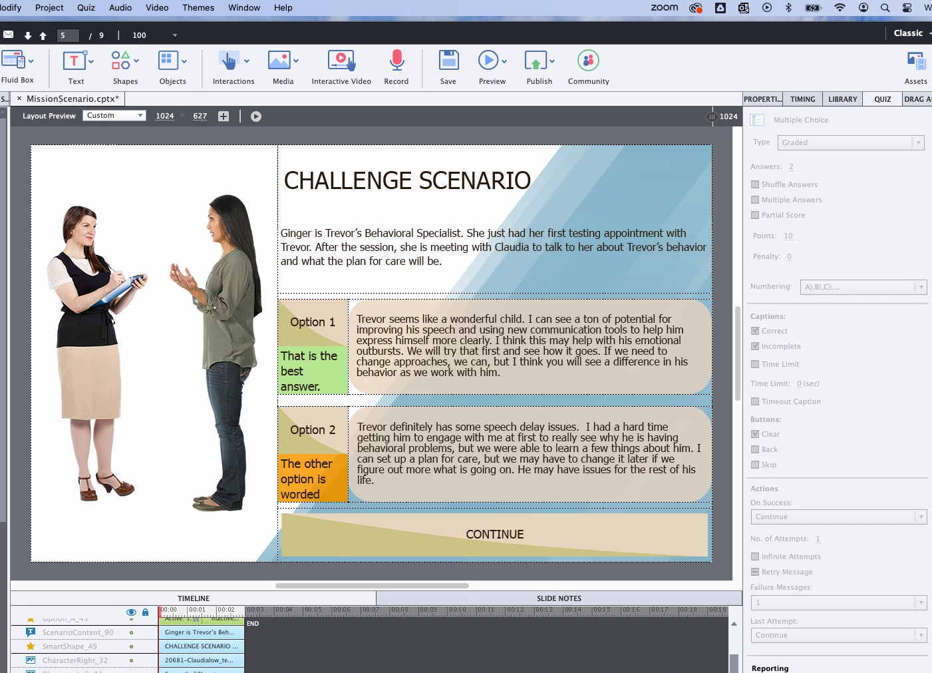Select the Text tool icon

[x=74, y=61]
